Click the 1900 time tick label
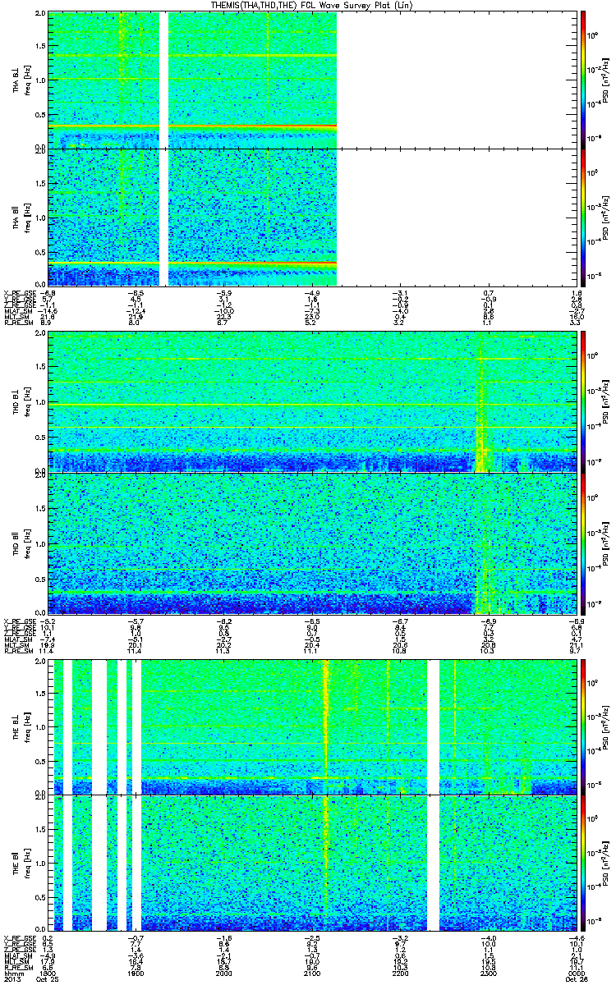 tap(136, 974)
